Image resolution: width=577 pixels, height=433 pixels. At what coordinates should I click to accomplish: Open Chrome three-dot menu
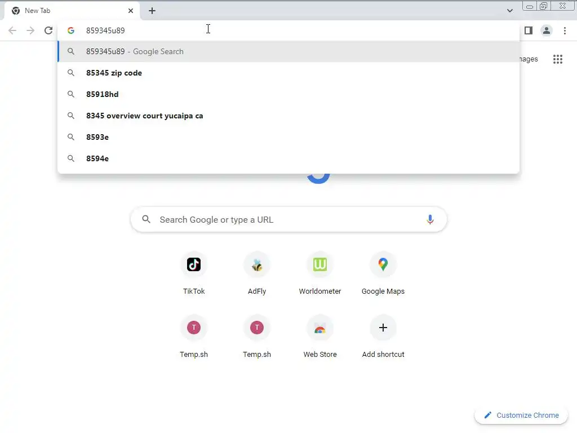click(565, 30)
